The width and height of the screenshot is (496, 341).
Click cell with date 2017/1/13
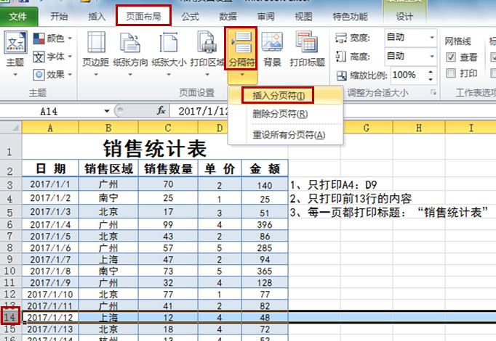coord(50,329)
